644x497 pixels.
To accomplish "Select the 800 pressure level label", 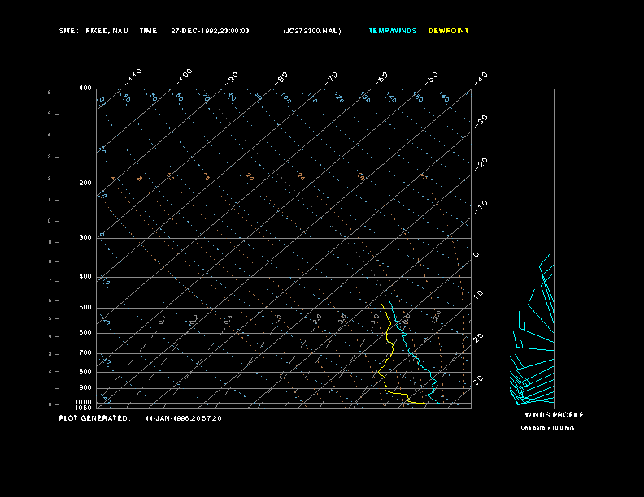I will (x=85, y=371).
